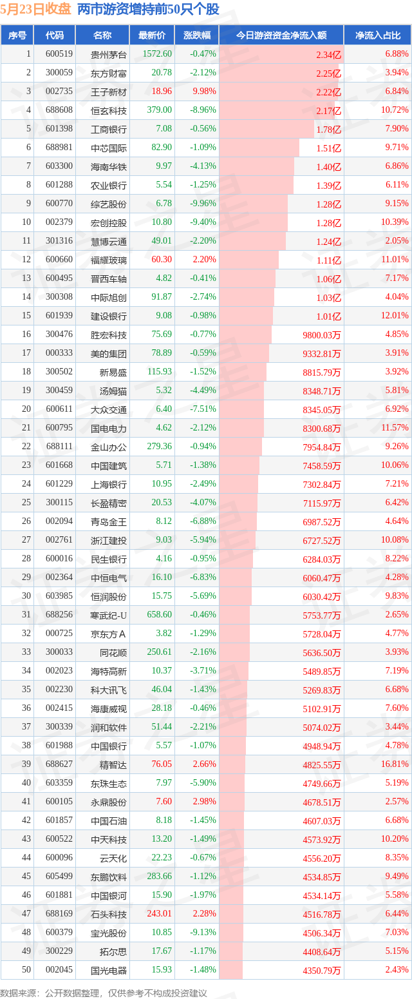412x999 pixels.
Task: Select the stock name 中国建筑
Action: point(109,465)
